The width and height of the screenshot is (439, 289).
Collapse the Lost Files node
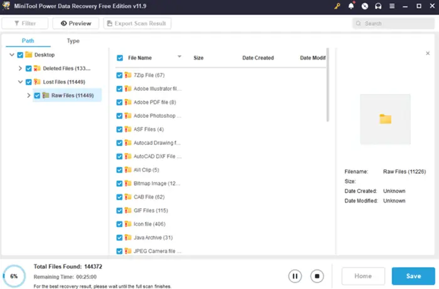pyautogui.click(x=20, y=81)
